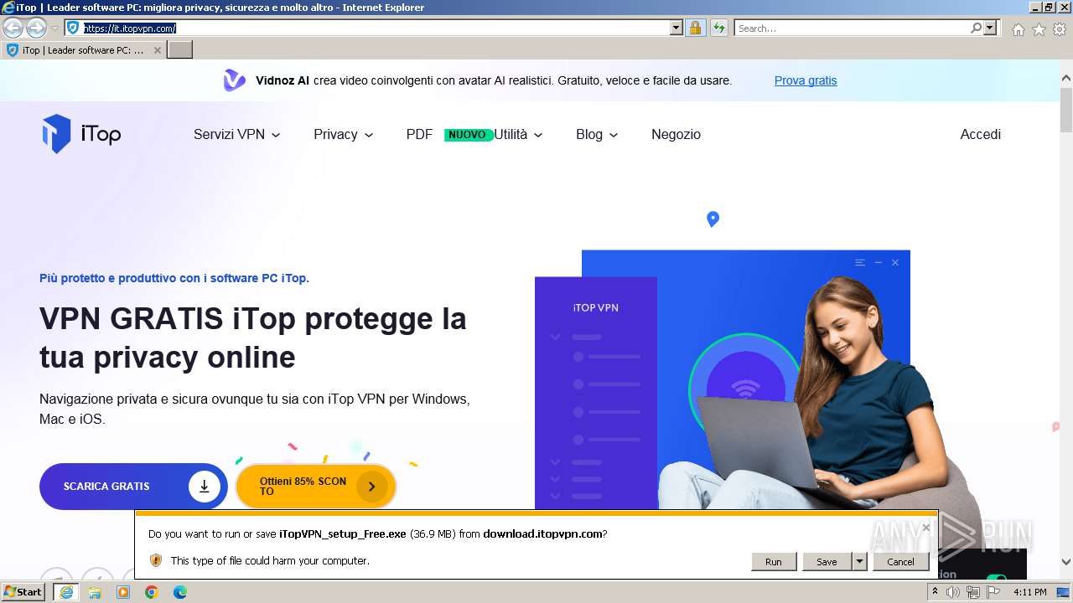Show hidden tray icons arrow
This screenshot has width=1073, height=603.
(x=935, y=592)
